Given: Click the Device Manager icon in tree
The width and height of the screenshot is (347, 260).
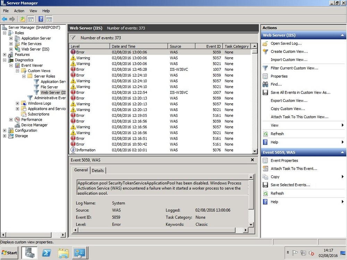Looking at the screenshot, I should tap(17, 125).
